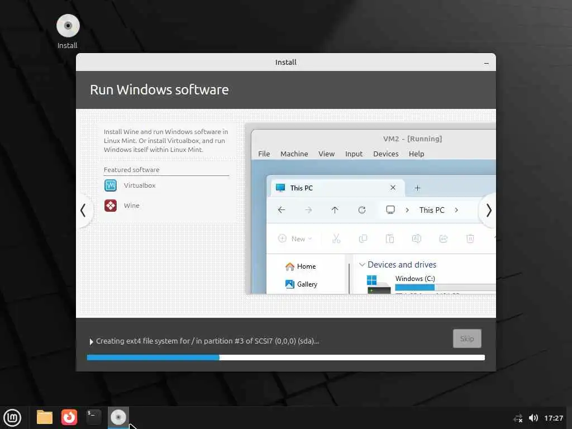
Task: Click the Copy icon
Action: coord(363,239)
